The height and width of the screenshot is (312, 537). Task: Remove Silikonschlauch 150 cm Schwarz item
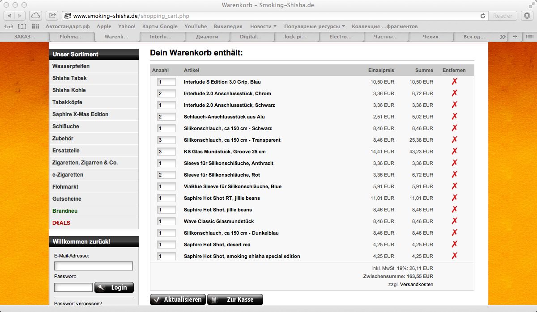pos(454,128)
